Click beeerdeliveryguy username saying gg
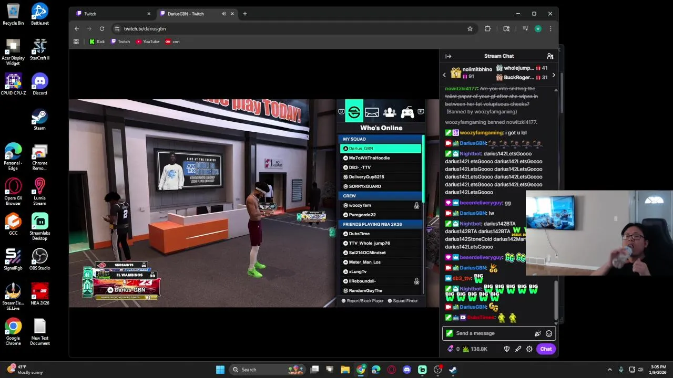The width and height of the screenshot is (673, 378). 481,203
